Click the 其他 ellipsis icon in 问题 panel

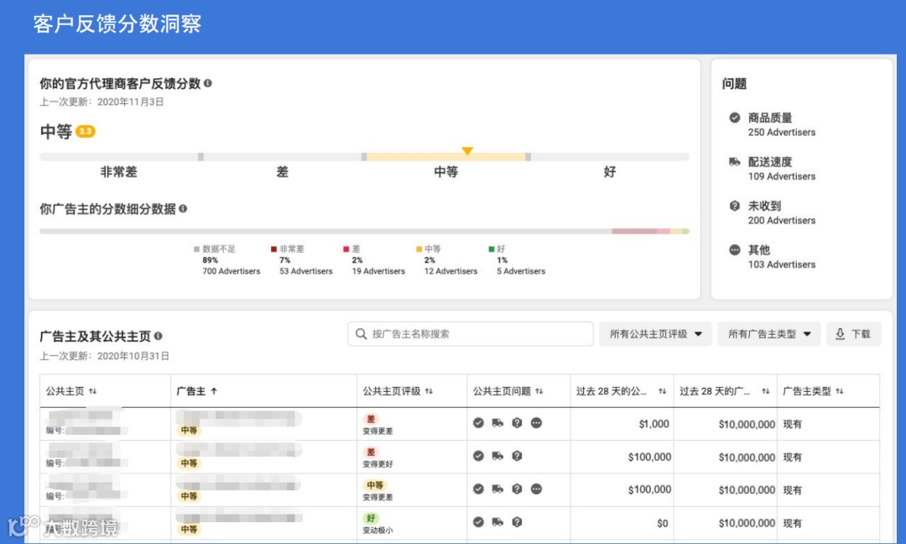tap(734, 250)
